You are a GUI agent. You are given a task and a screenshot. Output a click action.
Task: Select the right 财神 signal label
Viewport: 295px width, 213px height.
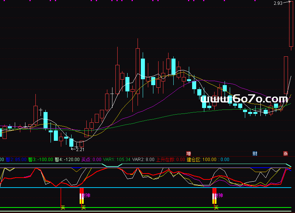pyautogui.click(x=219, y=195)
